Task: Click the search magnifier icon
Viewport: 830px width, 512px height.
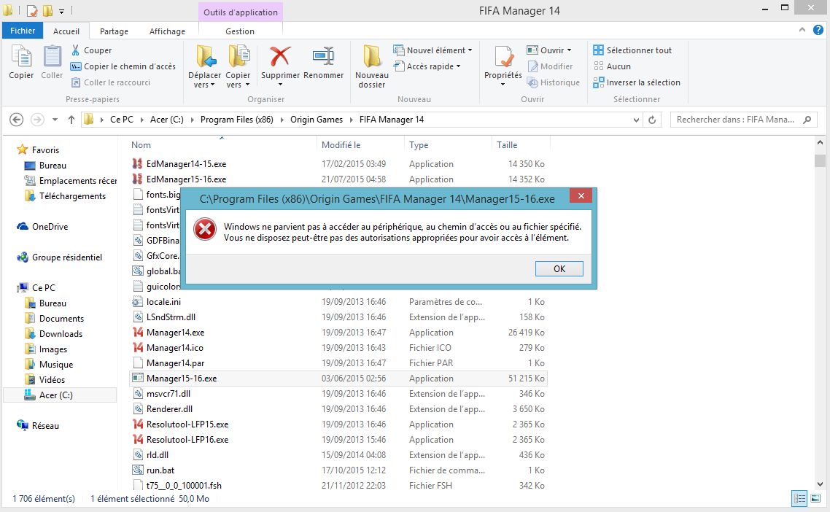Action: click(807, 120)
